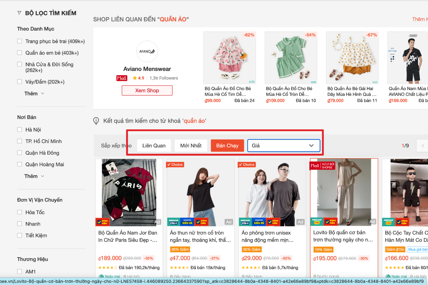Viewport: 428px width, 285px height.
Task: Expand Thêm under Theo Danh Mục
Action: [x=34, y=93]
